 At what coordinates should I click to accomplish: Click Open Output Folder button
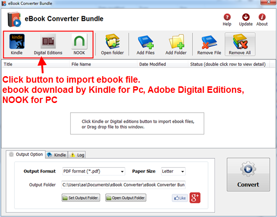[x=126, y=198]
